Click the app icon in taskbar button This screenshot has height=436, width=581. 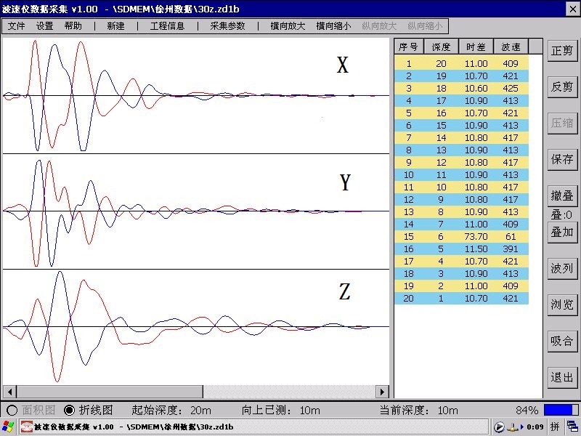27,427
